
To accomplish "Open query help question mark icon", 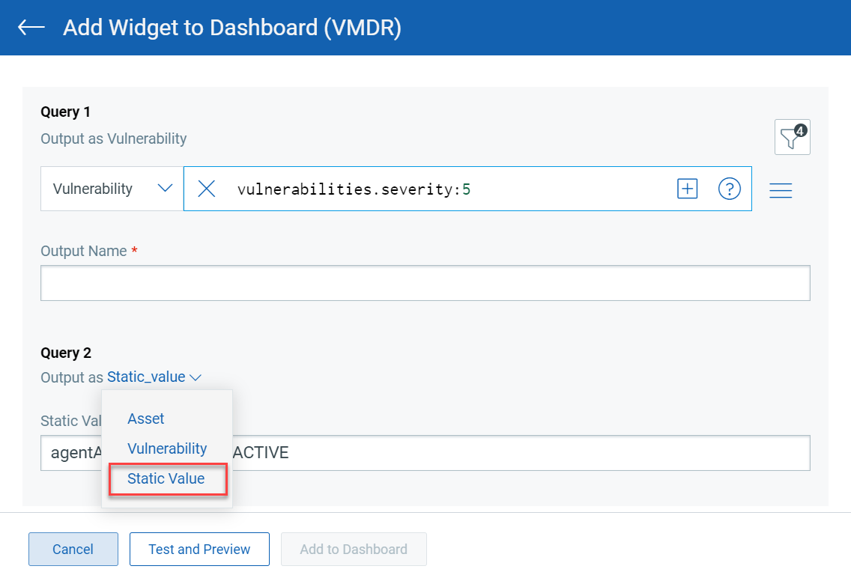I will (730, 189).
